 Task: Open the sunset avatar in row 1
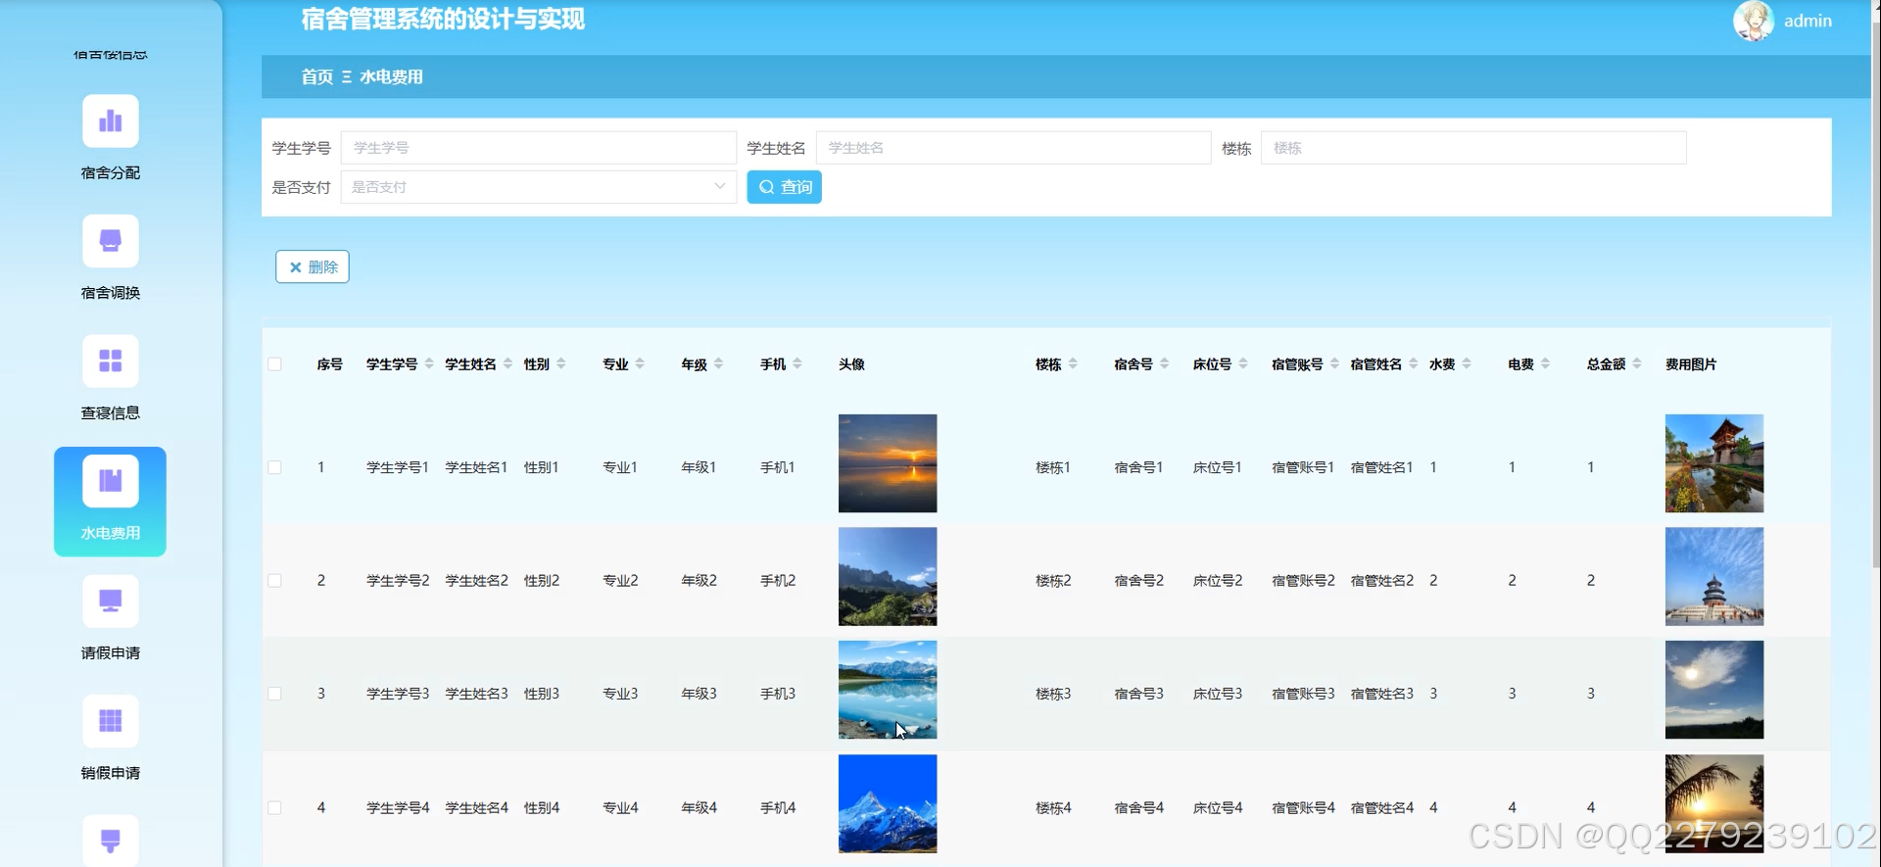click(888, 463)
